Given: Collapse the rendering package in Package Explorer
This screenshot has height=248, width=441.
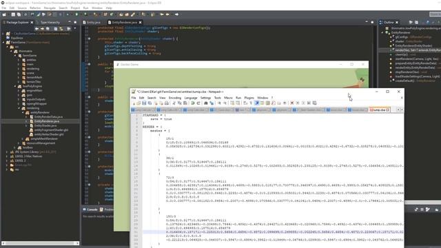Looking at the screenshot, I should pos(19,108).
